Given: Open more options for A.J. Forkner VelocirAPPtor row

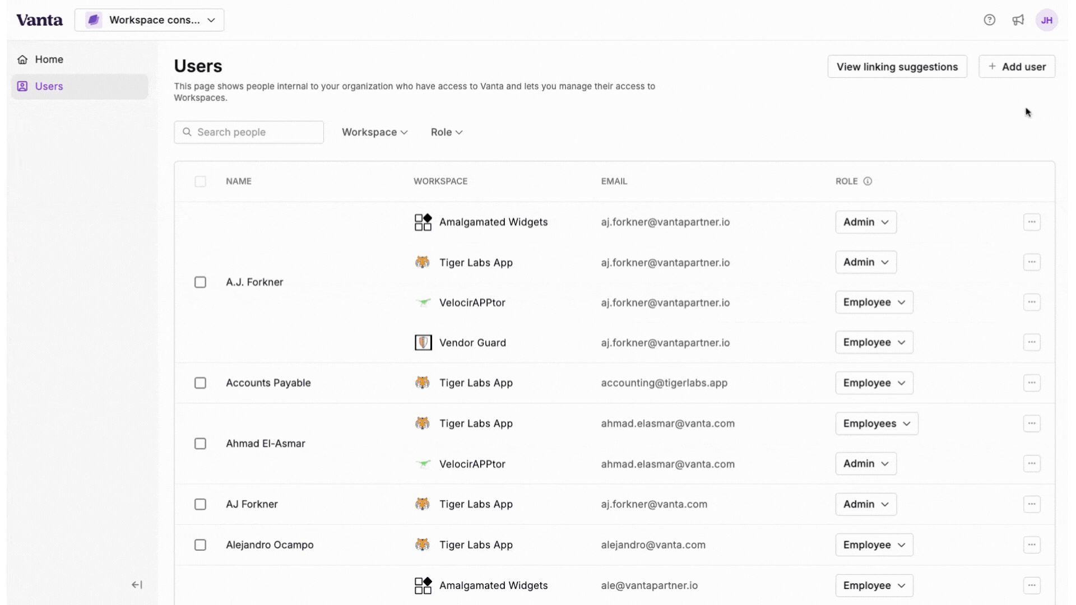Looking at the screenshot, I should click(x=1032, y=302).
